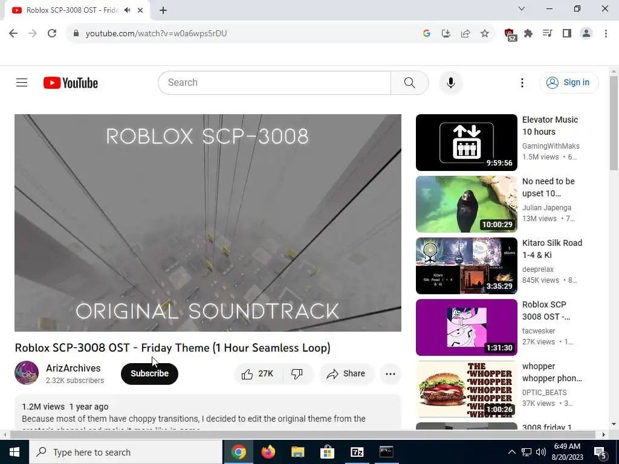The image size is (619, 464).
Task: Go to the YouTube home logo
Action: (x=71, y=83)
